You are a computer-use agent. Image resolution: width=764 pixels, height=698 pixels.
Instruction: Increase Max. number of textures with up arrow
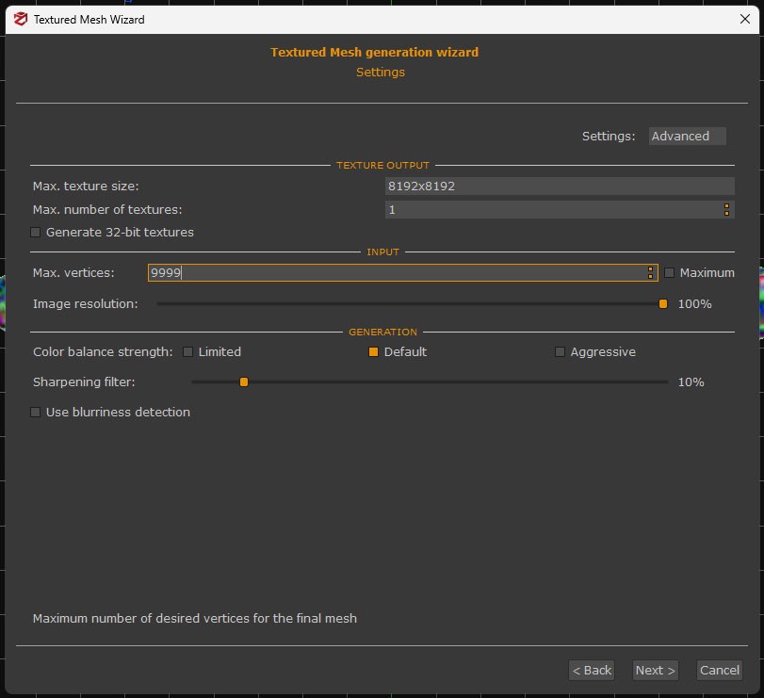(x=726, y=205)
